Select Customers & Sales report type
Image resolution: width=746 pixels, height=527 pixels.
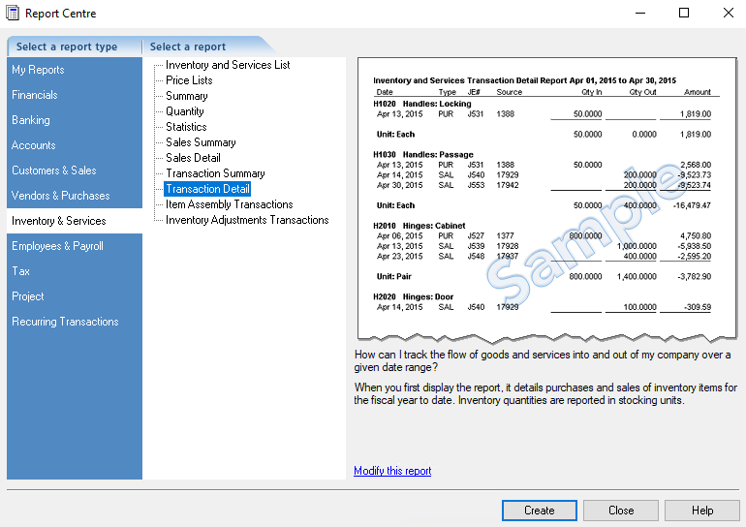click(x=54, y=170)
